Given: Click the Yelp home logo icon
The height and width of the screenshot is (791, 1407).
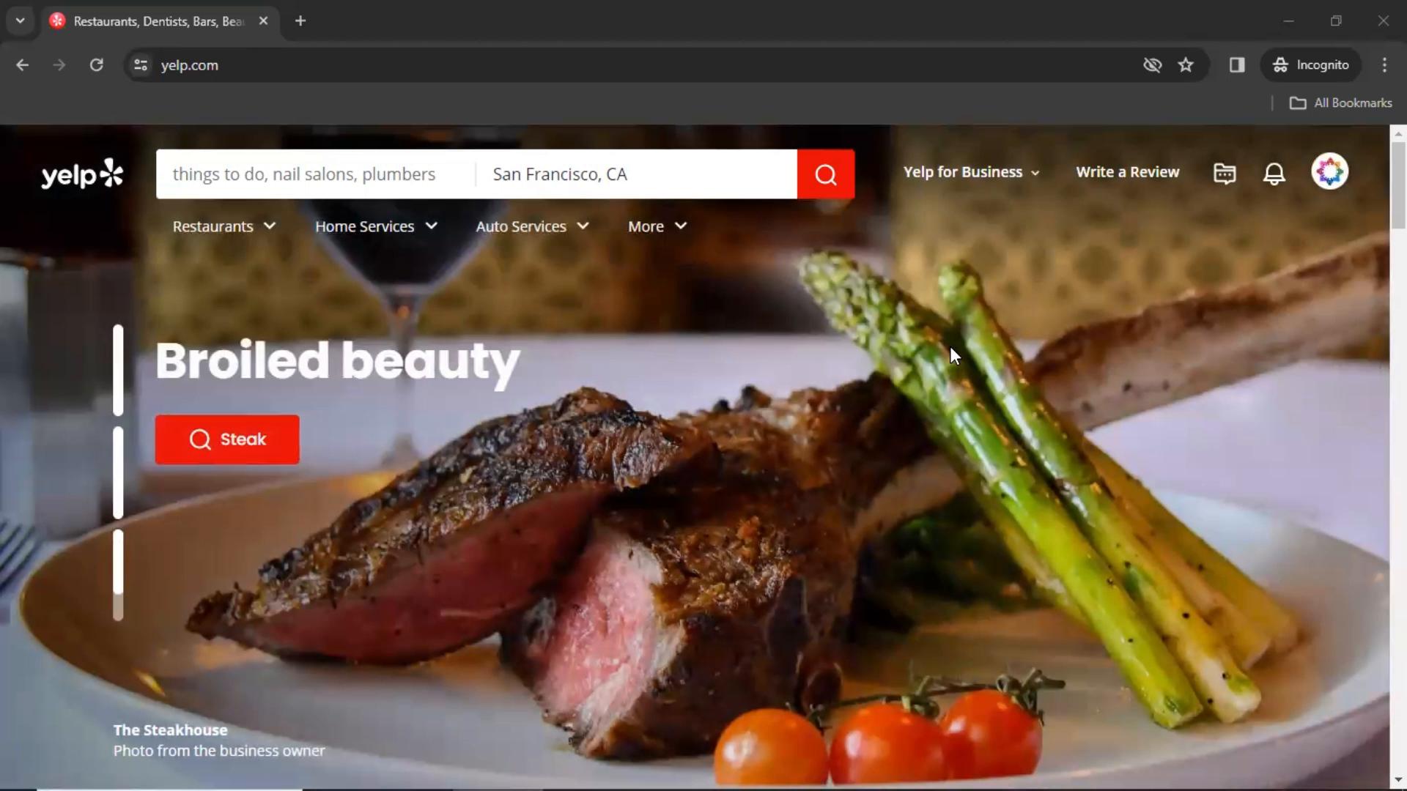Looking at the screenshot, I should click(82, 173).
